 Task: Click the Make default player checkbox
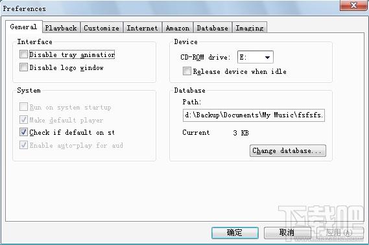click(23, 119)
